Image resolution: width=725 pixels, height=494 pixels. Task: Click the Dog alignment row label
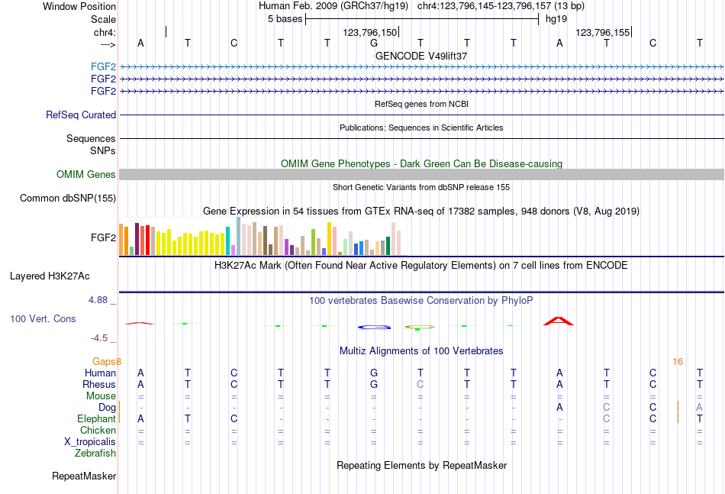pyautogui.click(x=108, y=408)
